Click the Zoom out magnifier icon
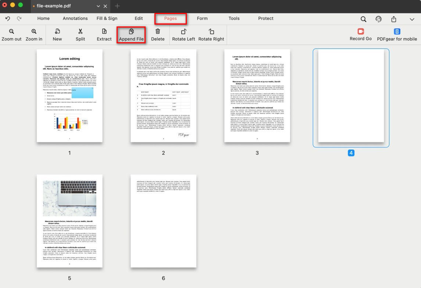 (x=11, y=32)
